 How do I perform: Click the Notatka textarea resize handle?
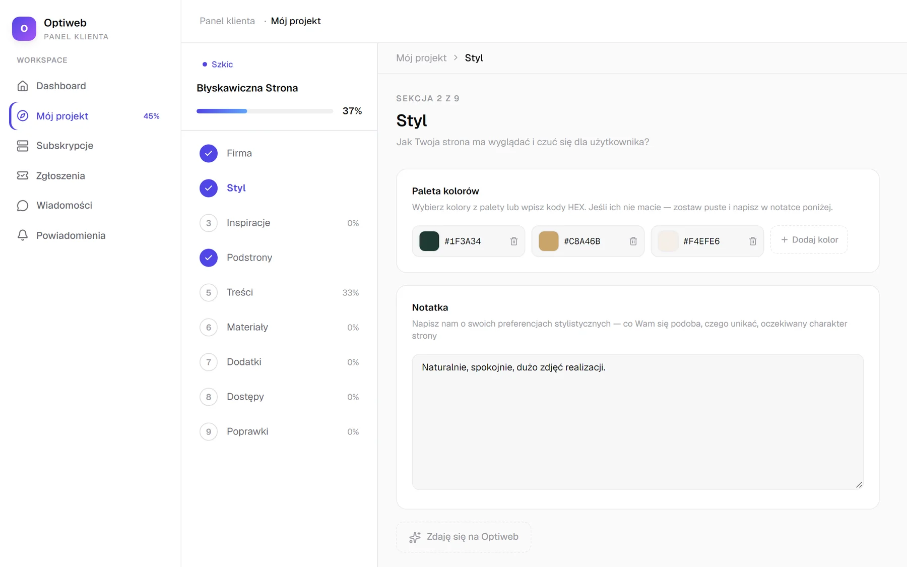(x=859, y=485)
